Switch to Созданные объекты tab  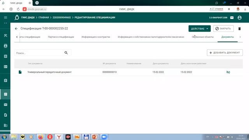pos(203,37)
